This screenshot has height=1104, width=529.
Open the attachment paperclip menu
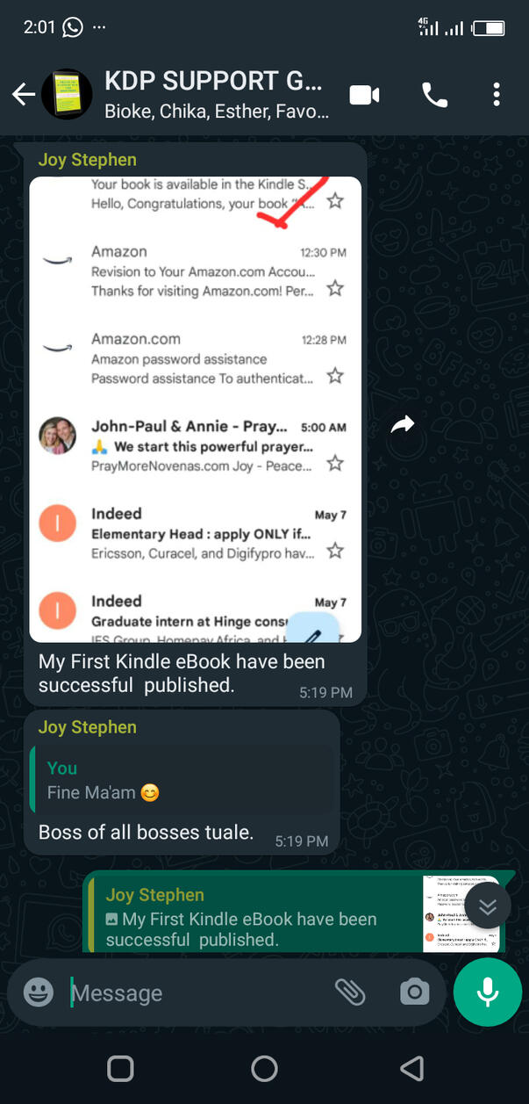tap(349, 992)
